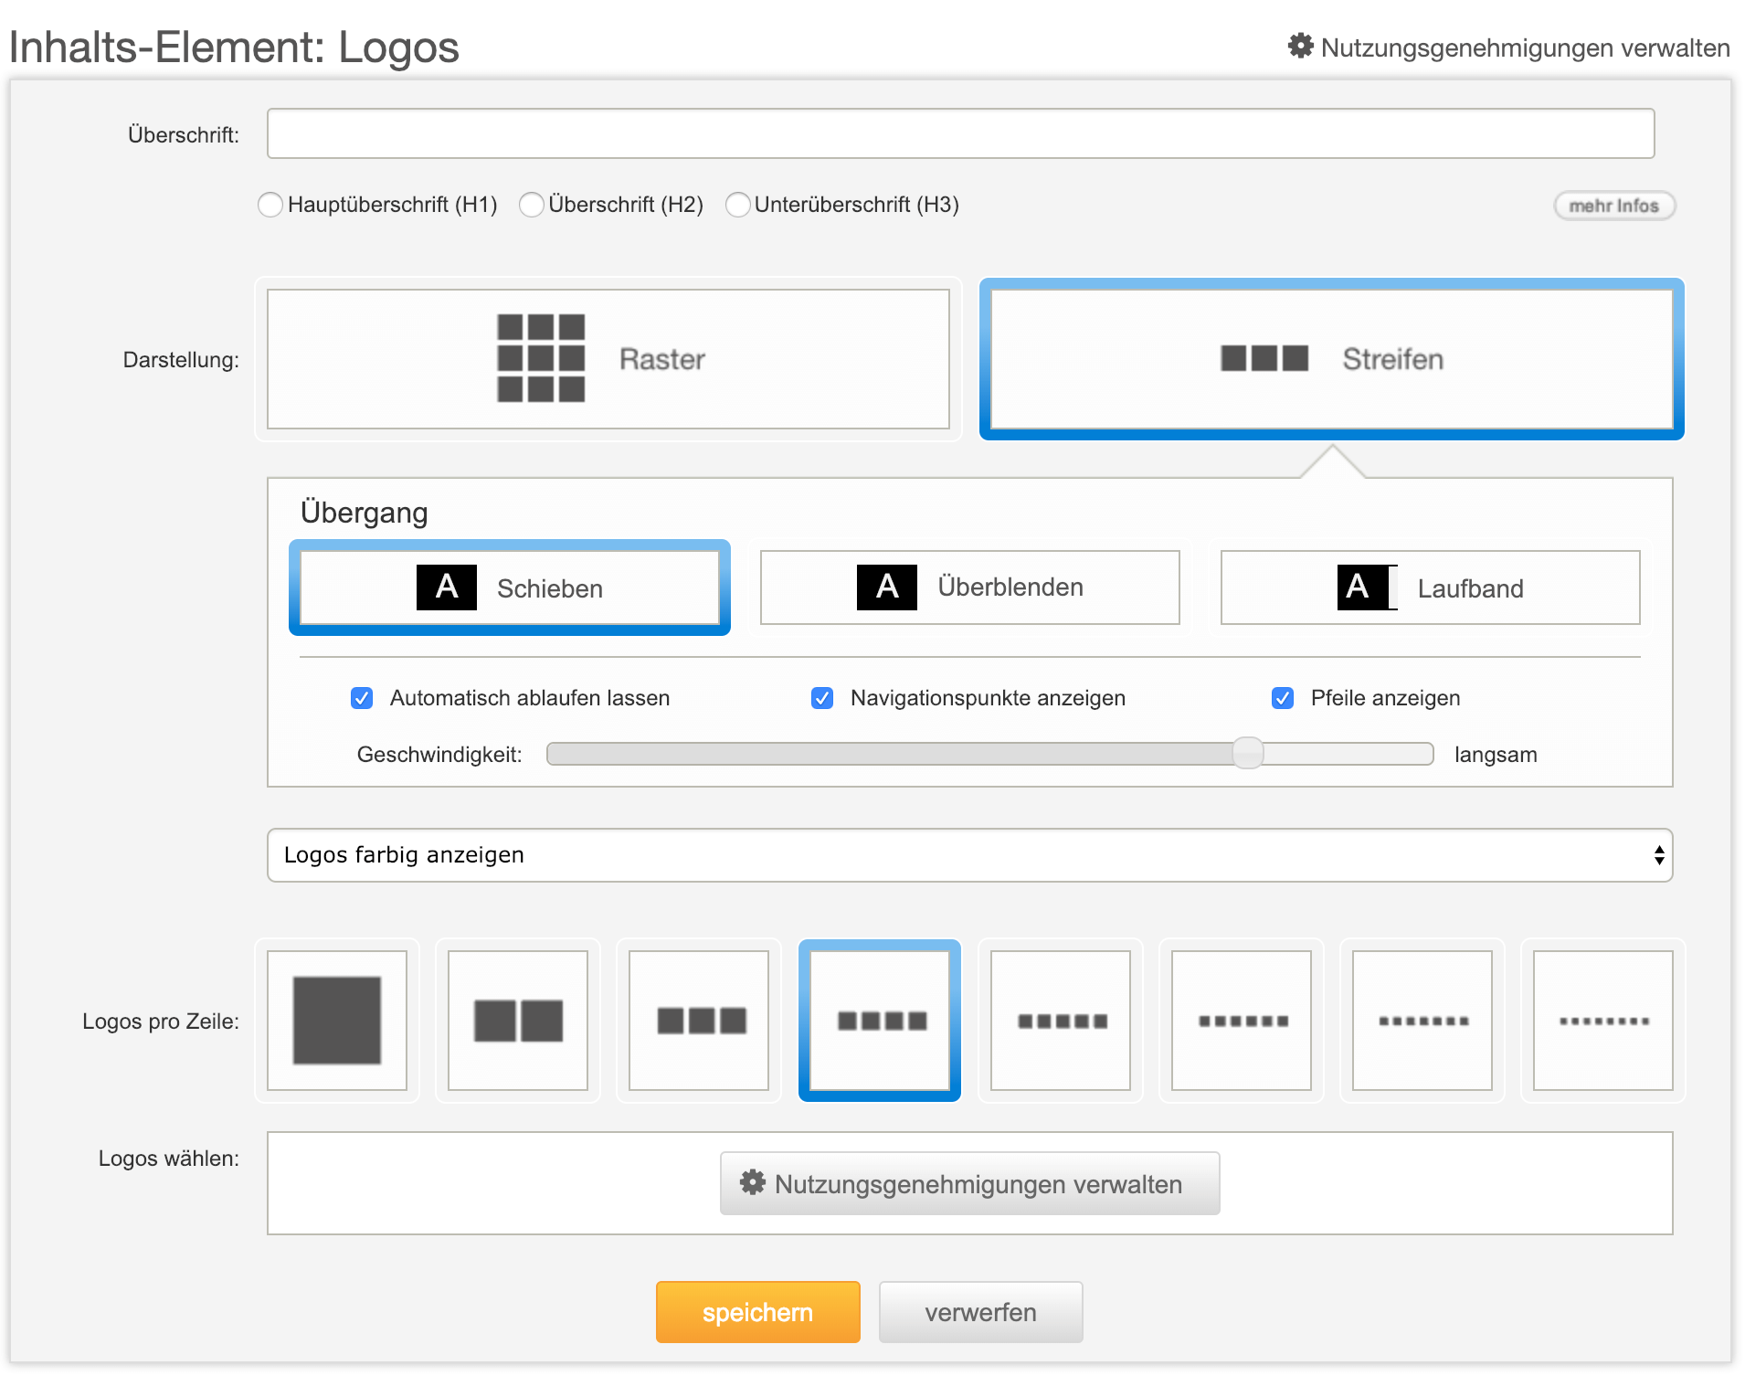Select the Raster grid layout option

608,359
